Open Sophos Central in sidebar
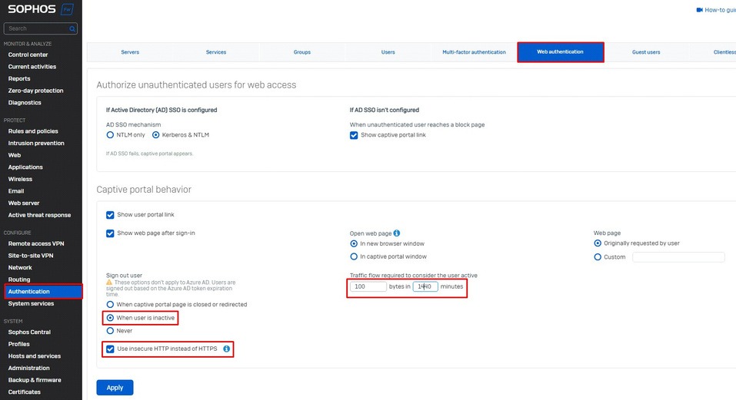The width and height of the screenshot is (736, 400). click(29, 332)
